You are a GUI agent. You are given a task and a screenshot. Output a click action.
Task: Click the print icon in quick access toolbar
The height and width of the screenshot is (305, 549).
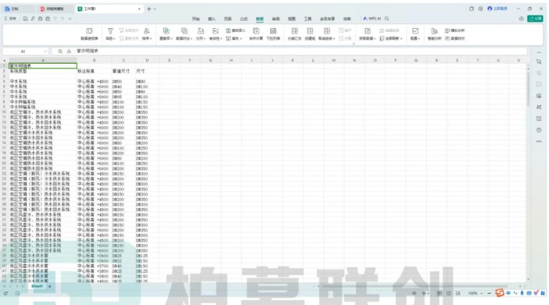(41, 18)
